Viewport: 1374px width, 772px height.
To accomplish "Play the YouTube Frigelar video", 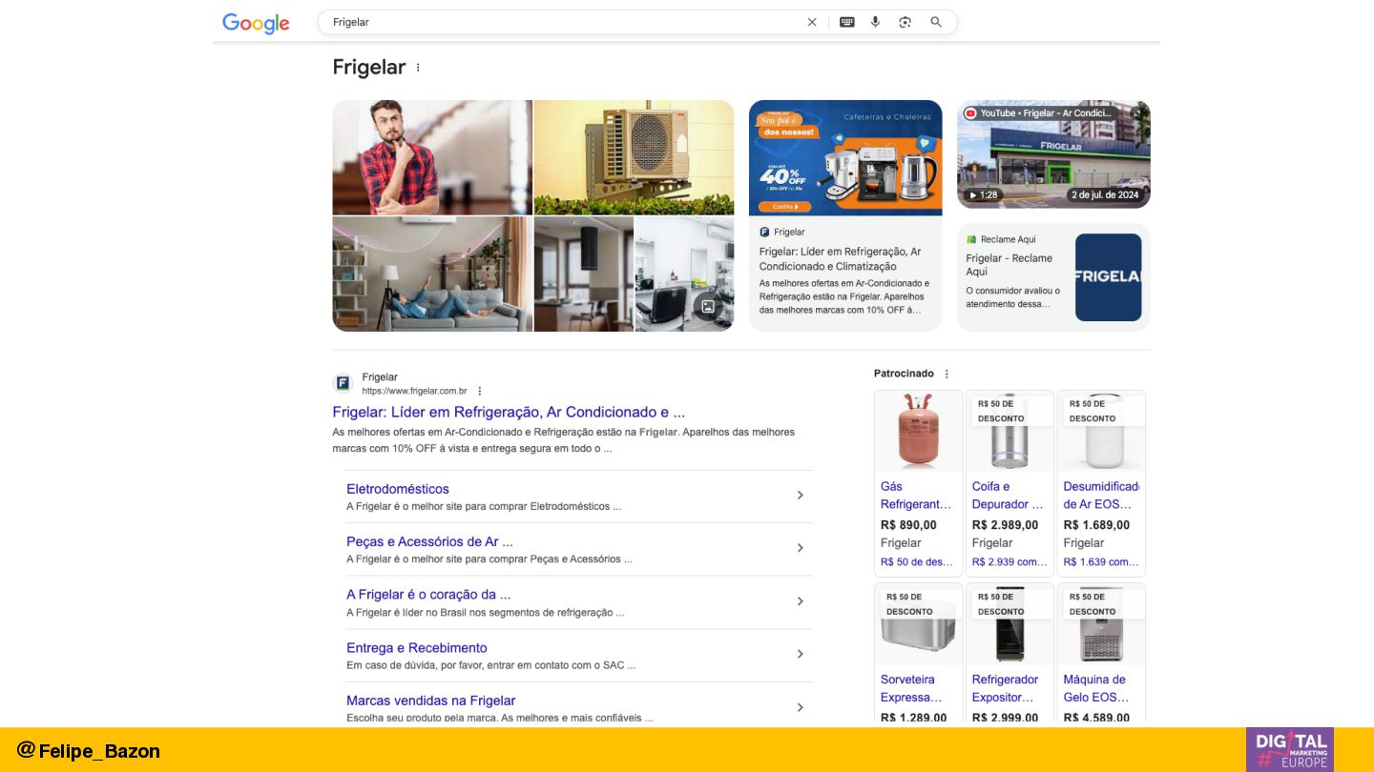I will pos(1053,154).
